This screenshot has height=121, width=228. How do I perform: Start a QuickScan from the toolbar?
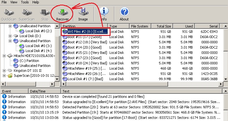coord(9,15)
